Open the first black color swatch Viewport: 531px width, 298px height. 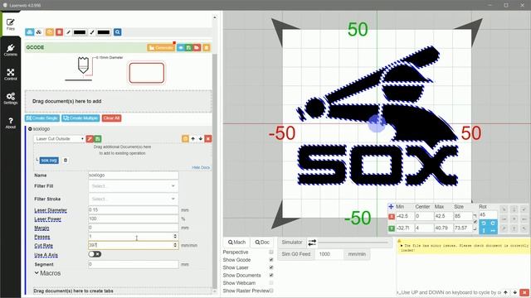pos(80,32)
